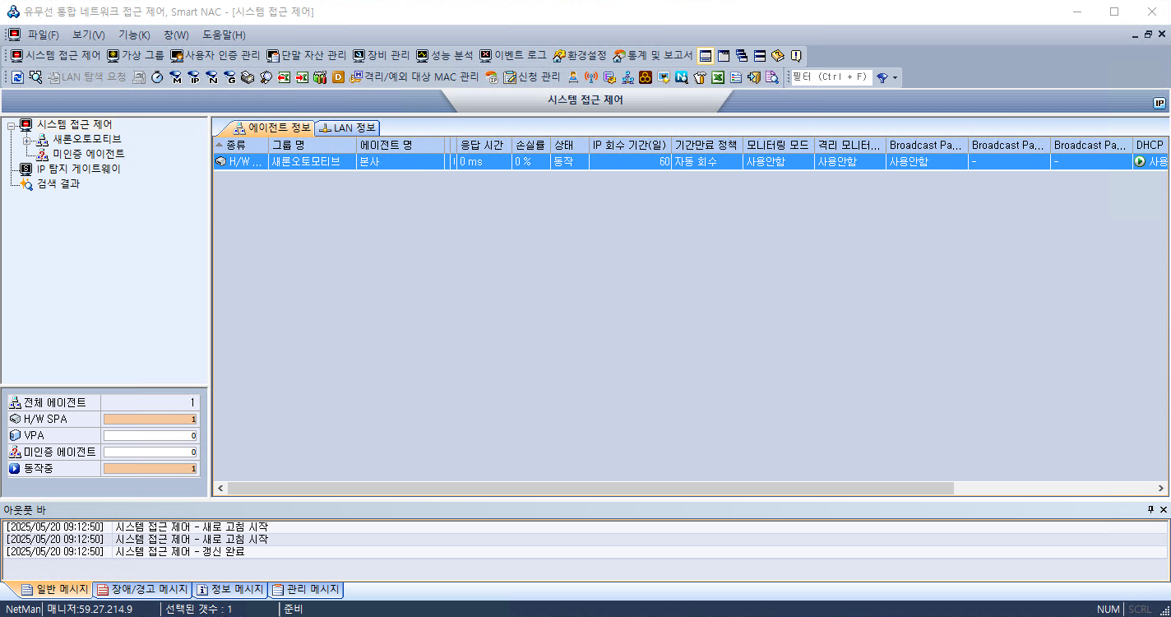Click the document with magnifier icon
Image resolution: width=1171 pixels, height=617 pixels.
click(x=771, y=77)
